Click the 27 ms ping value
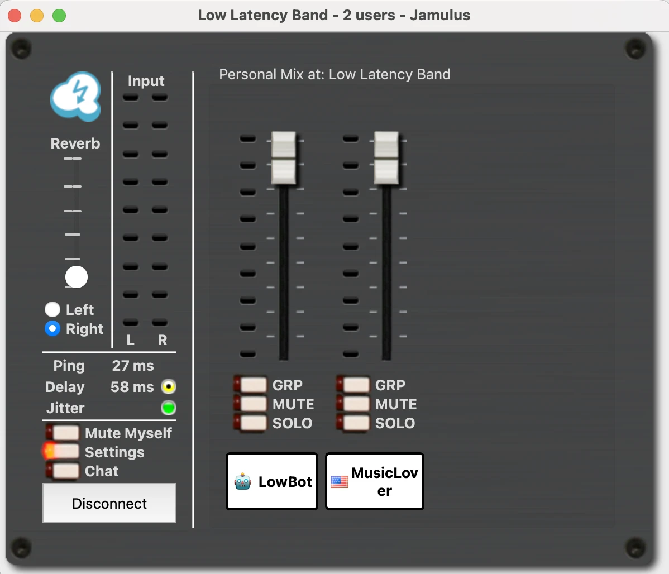 point(133,366)
